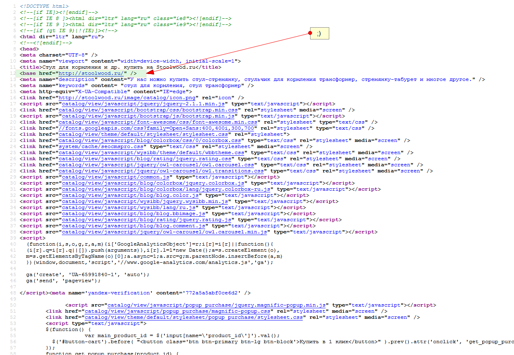The width and height of the screenshot is (514, 355).
Task: Click the function get_popup_purchase line
Action: (112, 354)
